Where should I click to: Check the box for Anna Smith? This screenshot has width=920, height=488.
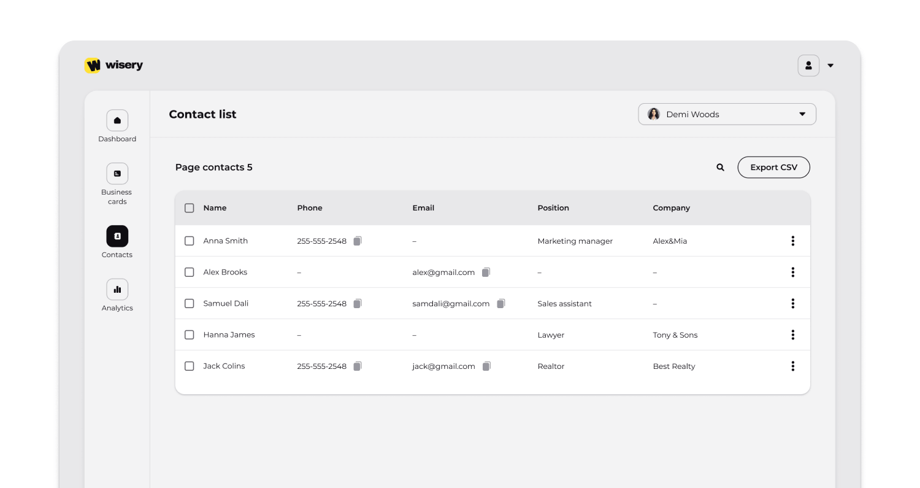[190, 241]
